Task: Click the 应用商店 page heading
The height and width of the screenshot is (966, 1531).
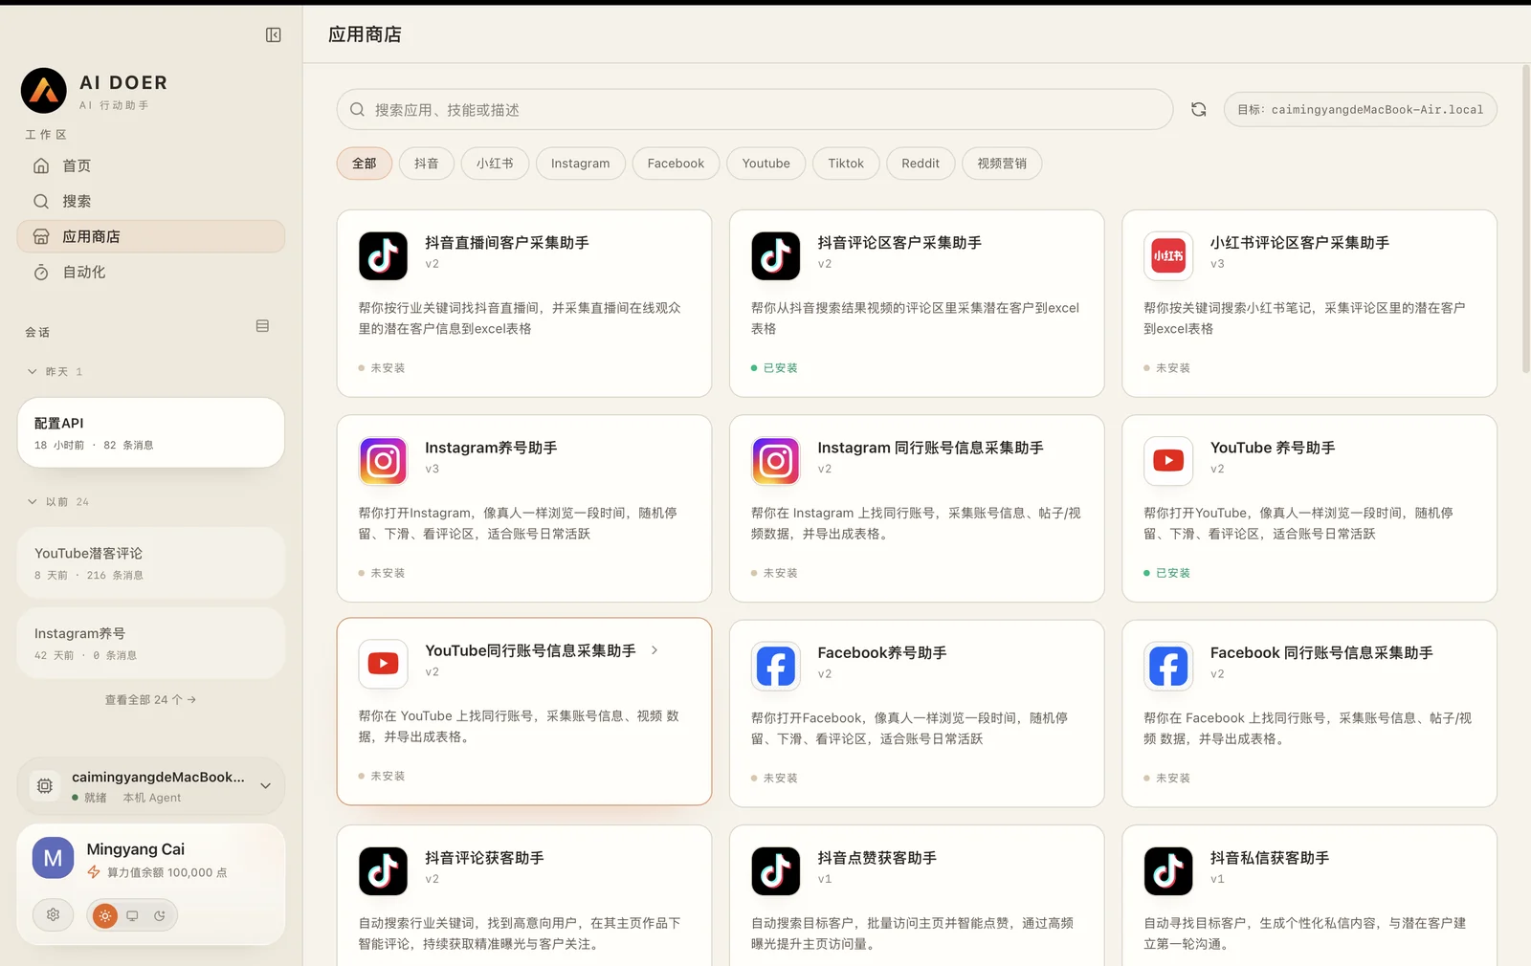Action: (x=365, y=34)
